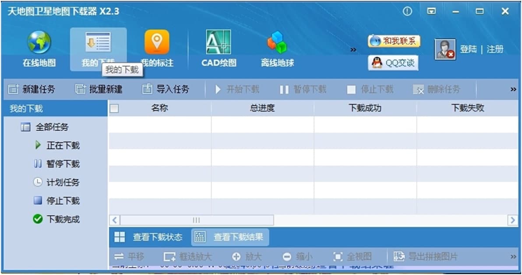
Task: Click the user avatar icon
Action: [x=445, y=49]
